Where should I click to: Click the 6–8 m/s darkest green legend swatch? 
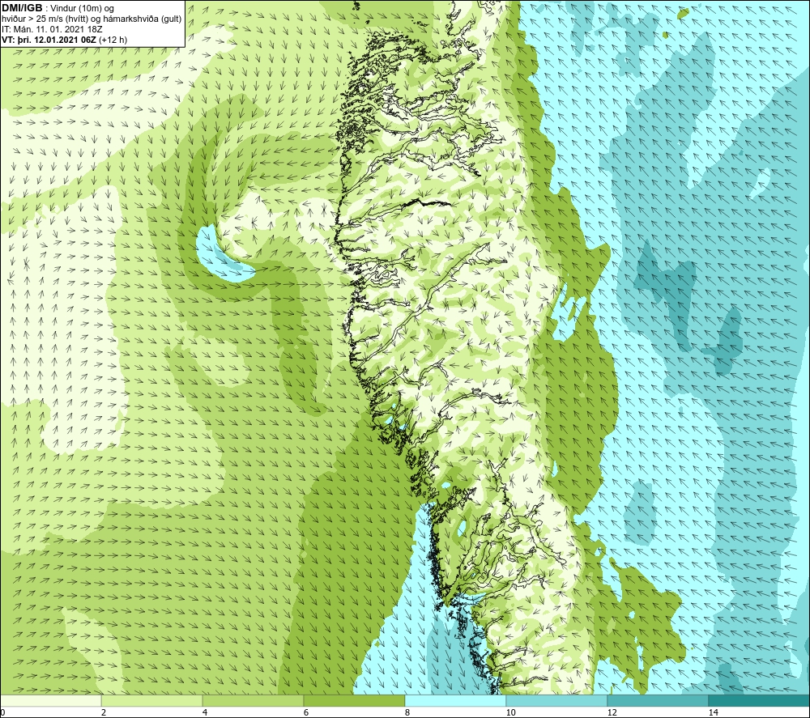click(x=355, y=700)
